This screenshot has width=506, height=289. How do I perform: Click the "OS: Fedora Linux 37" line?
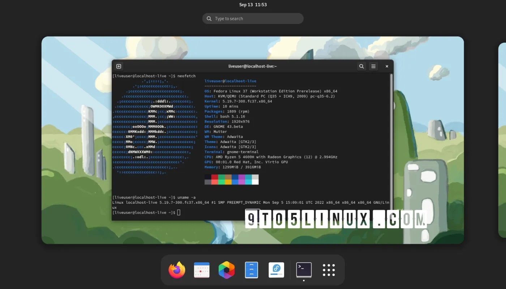point(271,91)
